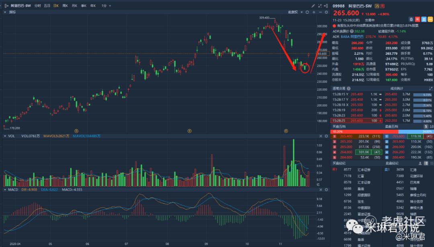Switch chart to 分时 intraday view
This screenshot has height=247, width=434.
tap(38, 6)
